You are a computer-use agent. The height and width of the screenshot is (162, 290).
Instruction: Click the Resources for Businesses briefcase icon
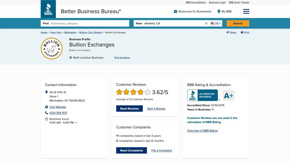[x=176, y=11]
